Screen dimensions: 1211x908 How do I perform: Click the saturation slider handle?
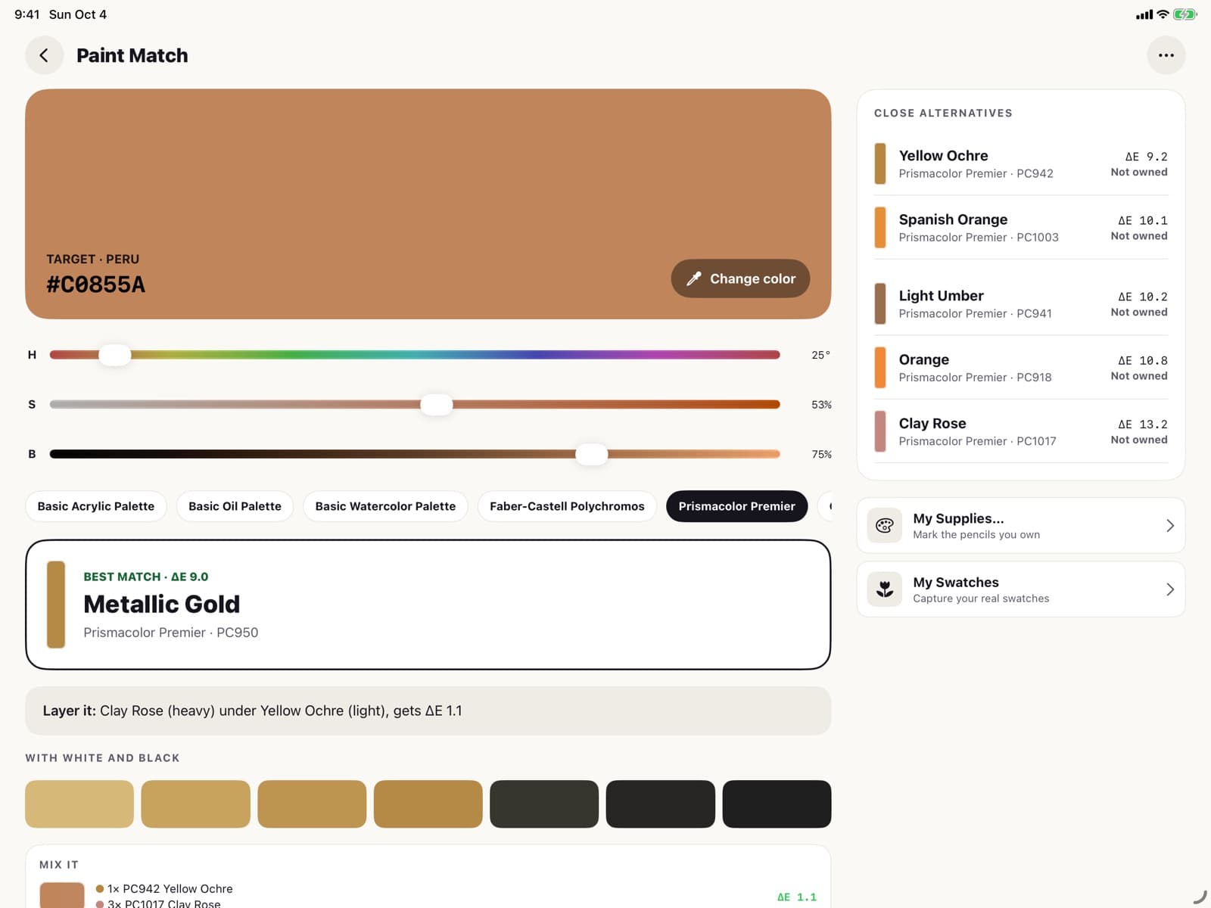[x=437, y=404]
